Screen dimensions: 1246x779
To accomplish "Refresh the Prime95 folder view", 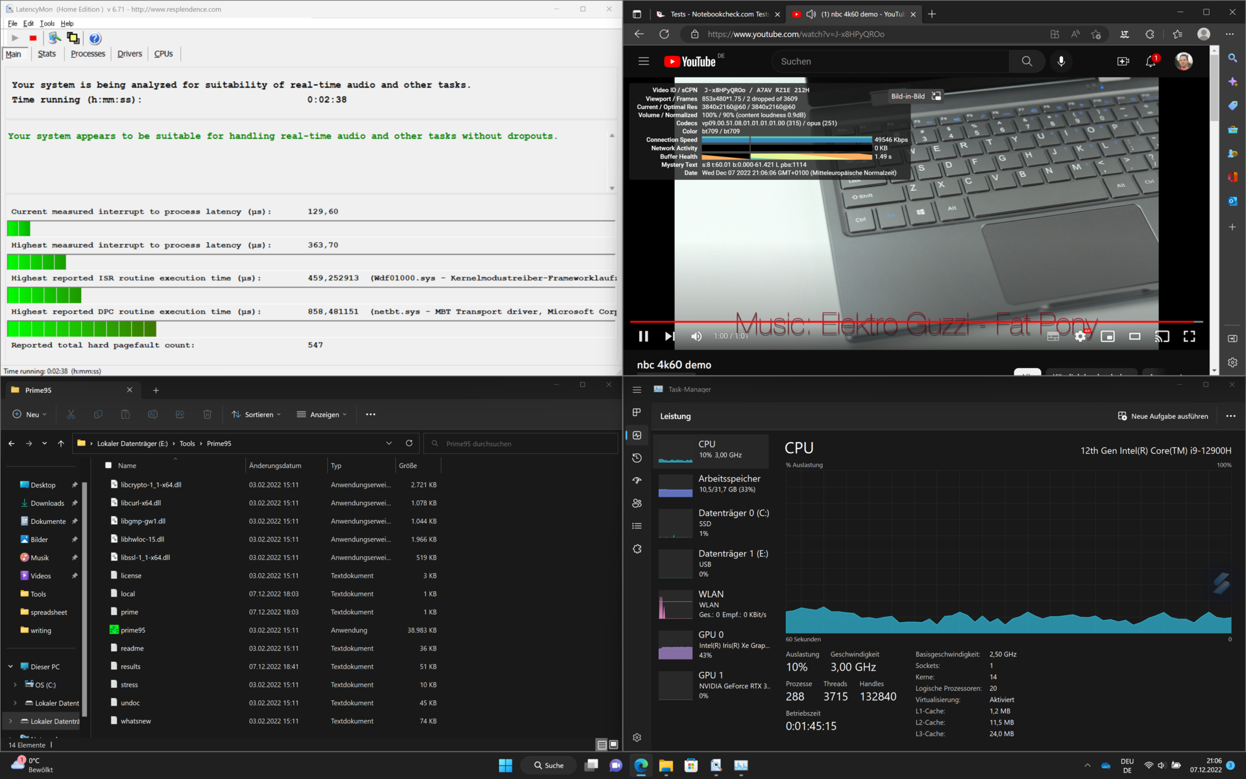I will [x=409, y=443].
